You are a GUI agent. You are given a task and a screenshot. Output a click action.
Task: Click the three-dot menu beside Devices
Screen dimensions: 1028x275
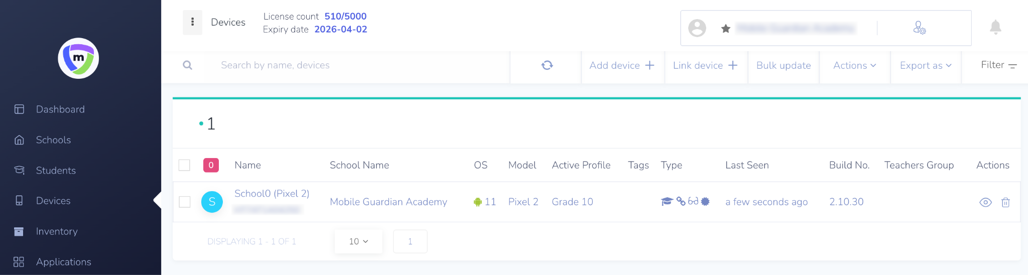[192, 22]
